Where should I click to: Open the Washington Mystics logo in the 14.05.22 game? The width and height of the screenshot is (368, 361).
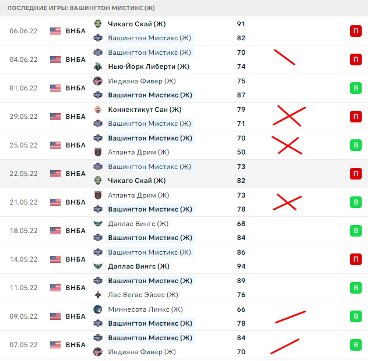pos(98,252)
